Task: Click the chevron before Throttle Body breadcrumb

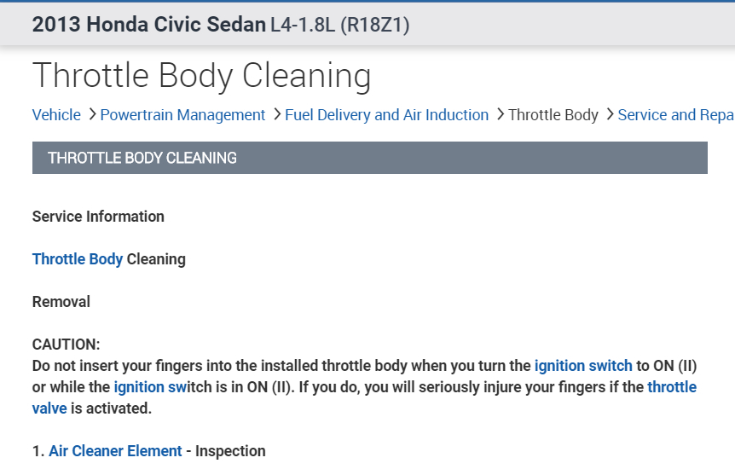Action: 500,114
